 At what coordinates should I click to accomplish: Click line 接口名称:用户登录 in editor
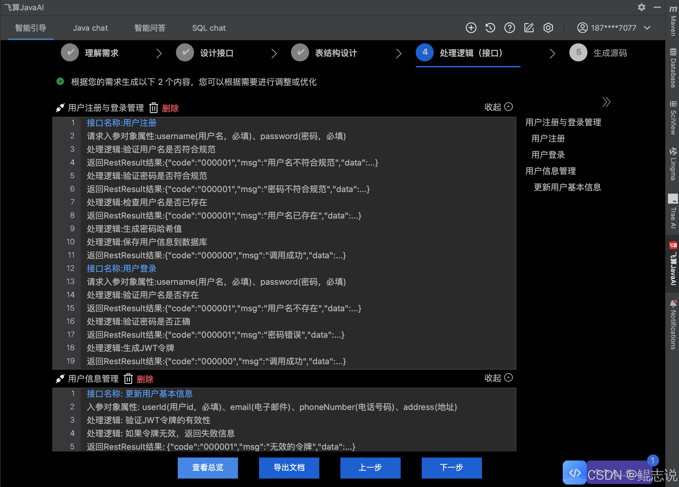point(121,268)
